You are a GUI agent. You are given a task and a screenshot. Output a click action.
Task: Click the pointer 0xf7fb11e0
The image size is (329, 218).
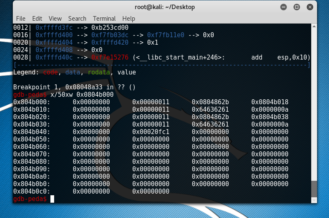coord(166,35)
